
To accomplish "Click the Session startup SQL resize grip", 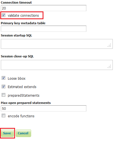I will point(109,45).
